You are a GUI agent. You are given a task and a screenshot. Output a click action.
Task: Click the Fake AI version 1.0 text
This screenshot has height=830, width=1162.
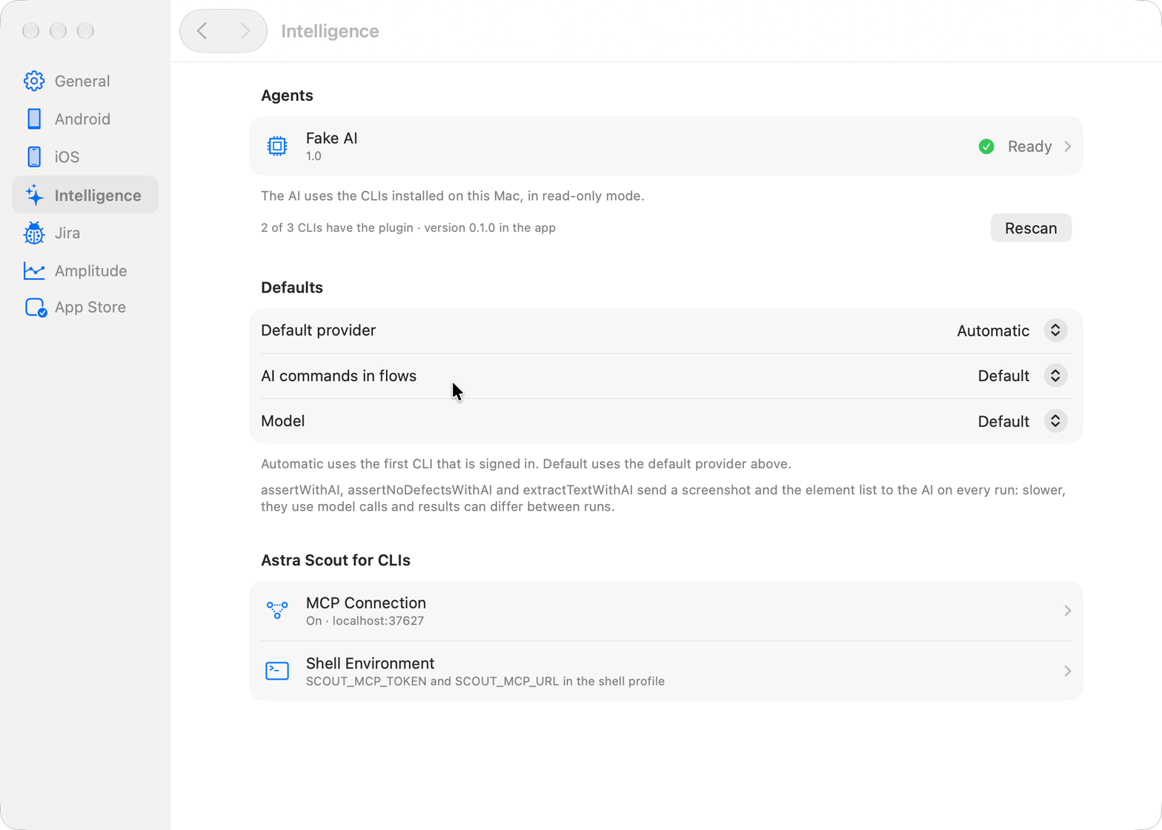[x=313, y=156]
